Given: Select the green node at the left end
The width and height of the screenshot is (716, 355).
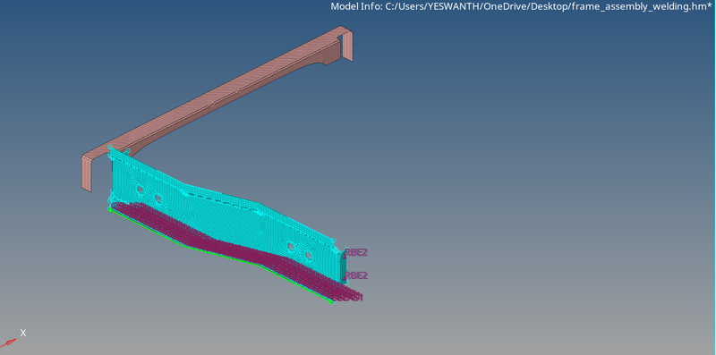Looking at the screenshot, I should pyautogui.click(x=110, y=209).
